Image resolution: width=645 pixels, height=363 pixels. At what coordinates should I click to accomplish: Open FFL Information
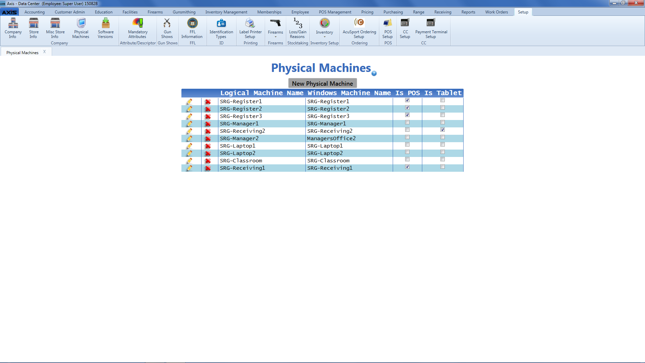(192, 28)
